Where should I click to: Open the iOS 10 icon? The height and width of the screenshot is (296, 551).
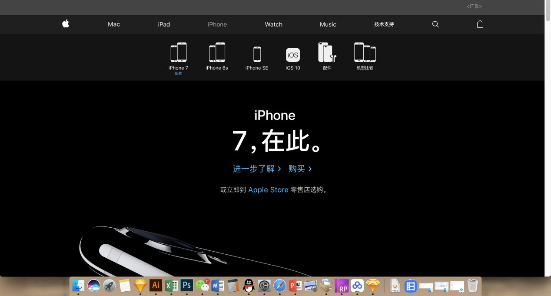click(x=293, y=55)
